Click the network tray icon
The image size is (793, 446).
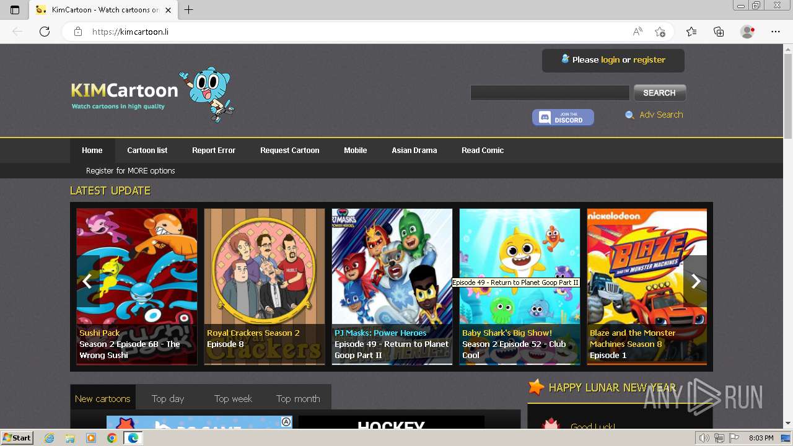point(719,438)
